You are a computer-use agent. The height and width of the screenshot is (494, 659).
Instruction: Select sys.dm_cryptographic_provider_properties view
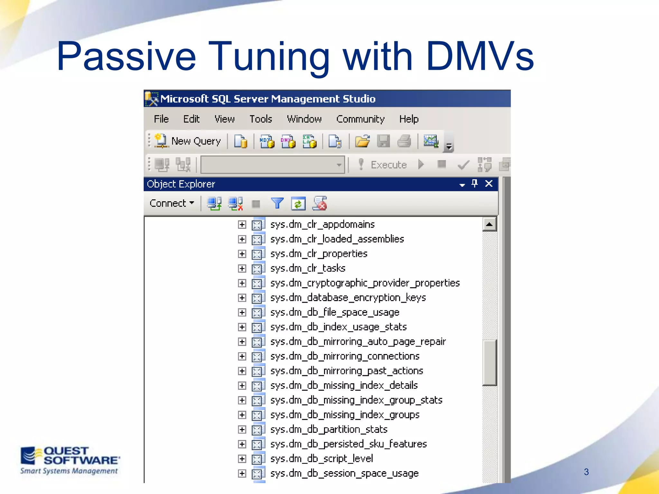365,283
